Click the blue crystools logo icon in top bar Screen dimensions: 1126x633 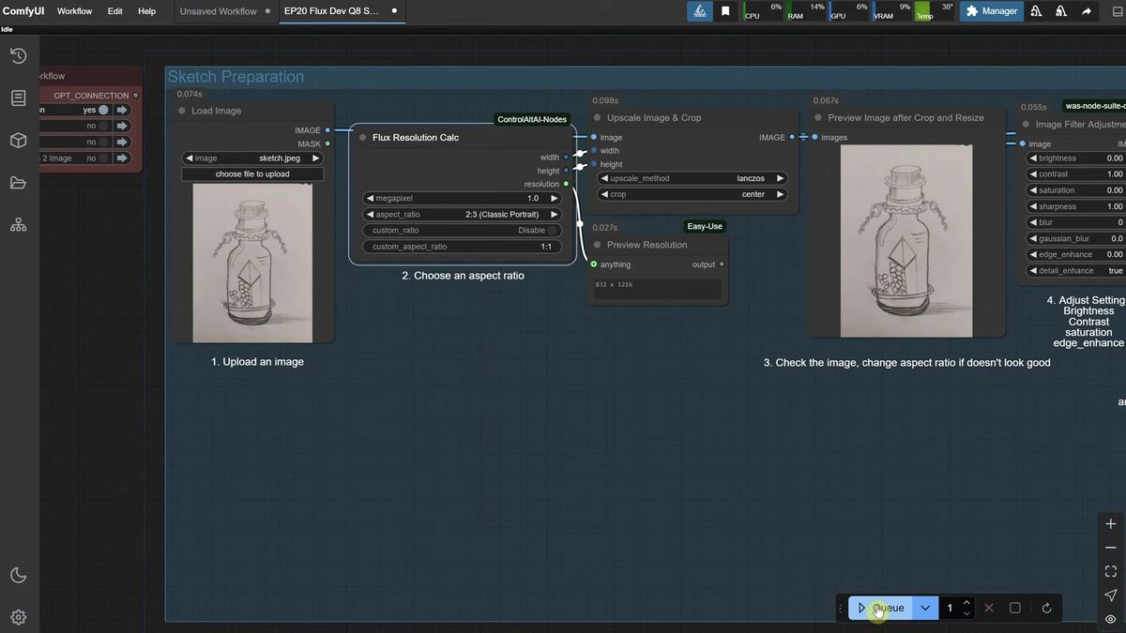(699, 11)
